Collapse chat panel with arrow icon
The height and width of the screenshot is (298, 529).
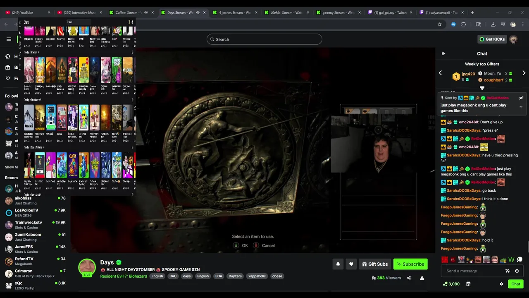click(x=443, y=53)
